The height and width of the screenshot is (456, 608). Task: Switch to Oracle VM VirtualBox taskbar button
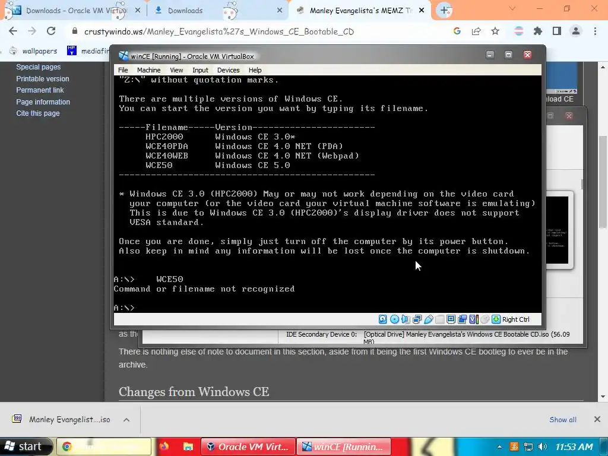tap(248, 446)
